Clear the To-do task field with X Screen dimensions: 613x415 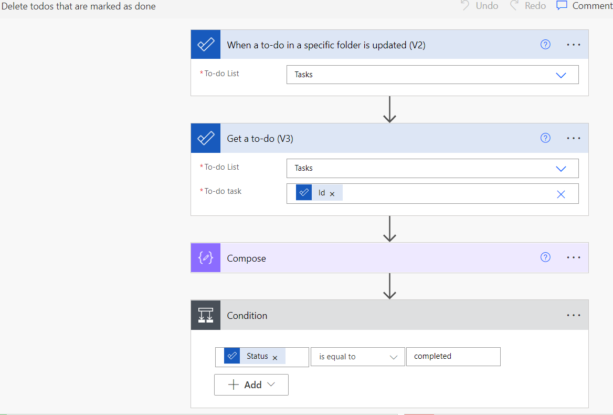(561, 194)
